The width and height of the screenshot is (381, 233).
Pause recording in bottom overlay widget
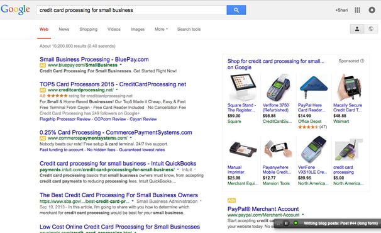click(x=286, y=223)
